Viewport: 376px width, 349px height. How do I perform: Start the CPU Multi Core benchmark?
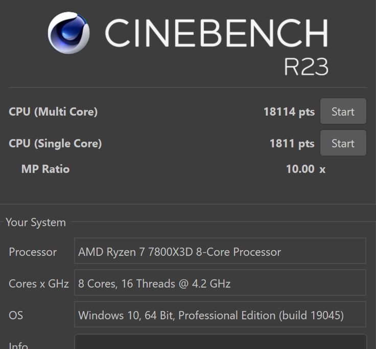(343, 111)
